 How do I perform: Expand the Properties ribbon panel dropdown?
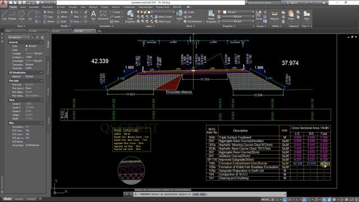click(229, 26)
